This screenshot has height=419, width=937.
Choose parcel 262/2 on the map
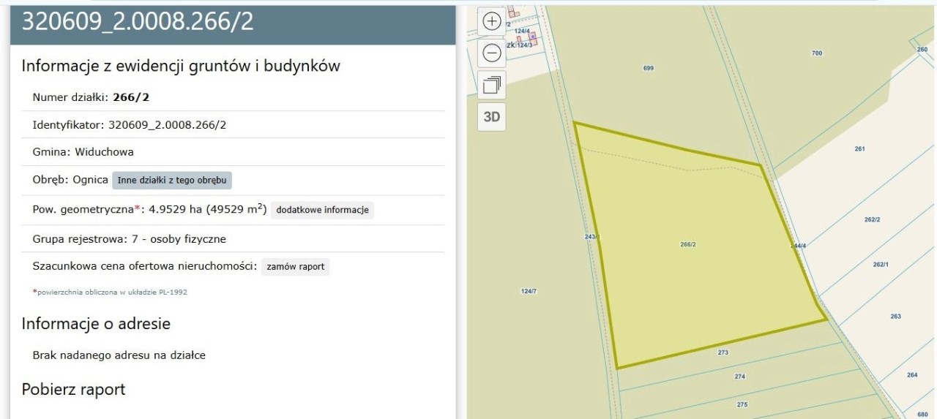pyautogui.click(x=872, y=219)
